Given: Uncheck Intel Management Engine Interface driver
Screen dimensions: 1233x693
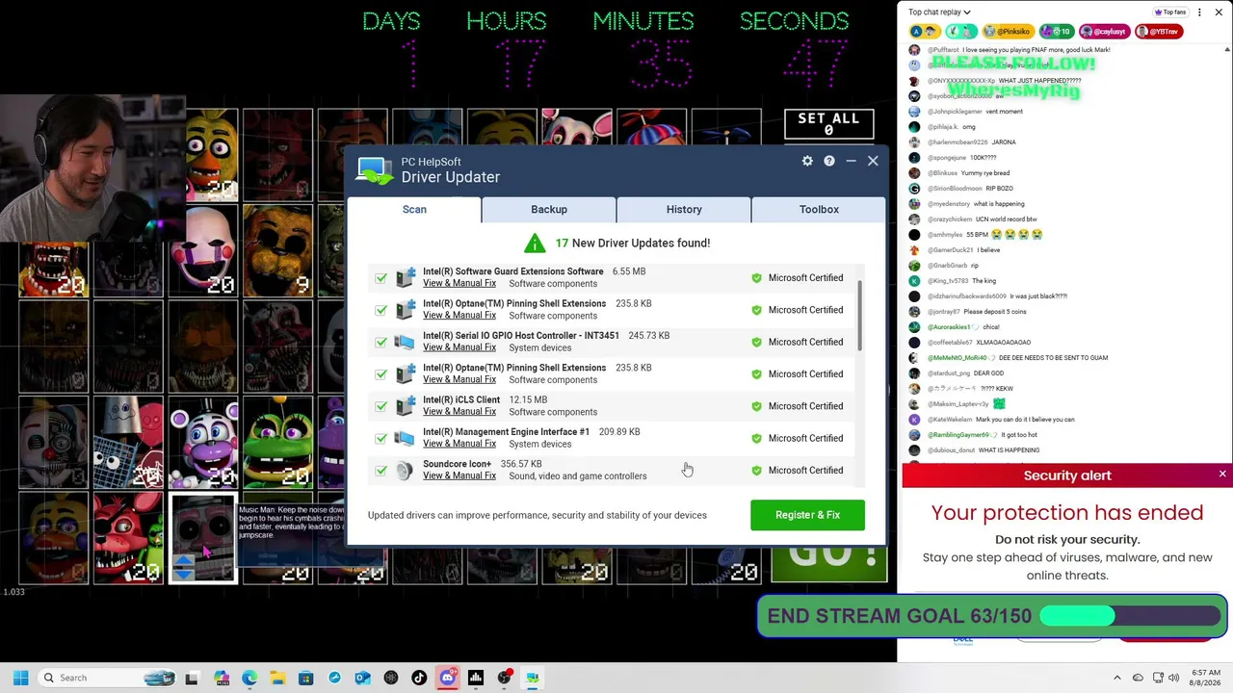Looking at the screenshot, I should click(x=381, y=438).
